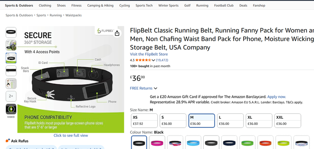This screenshot has height=149, width=314.
Task: Choose size L option
Action: coord(230,120)
